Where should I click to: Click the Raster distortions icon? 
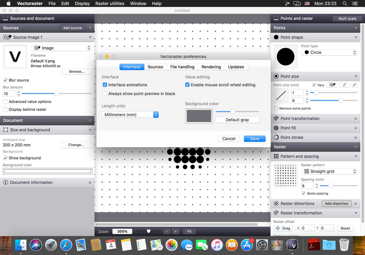pos(276,204)
